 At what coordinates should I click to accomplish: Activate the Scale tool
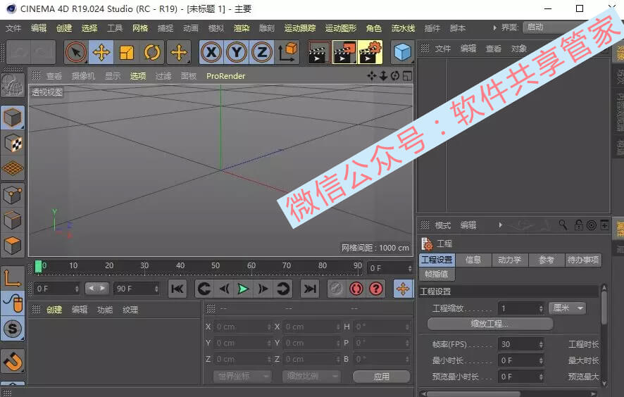point(126,52)
